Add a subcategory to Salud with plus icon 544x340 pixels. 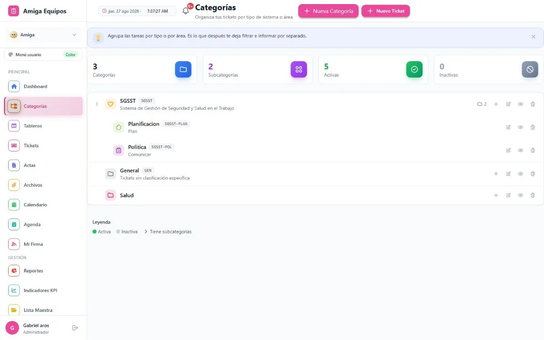(x=496, y=195)
